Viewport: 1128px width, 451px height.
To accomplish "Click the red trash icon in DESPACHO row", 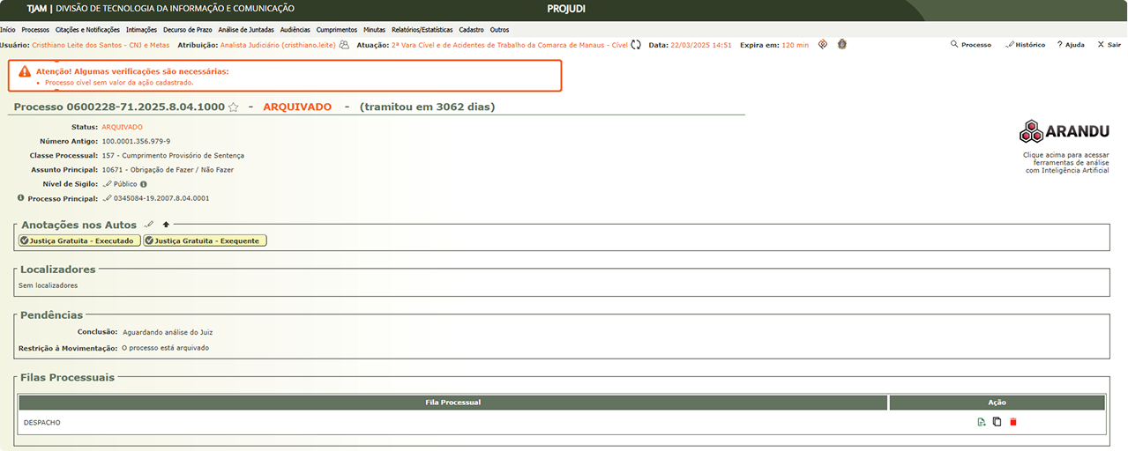I will pyautogui.click(x=1012, y=422).
